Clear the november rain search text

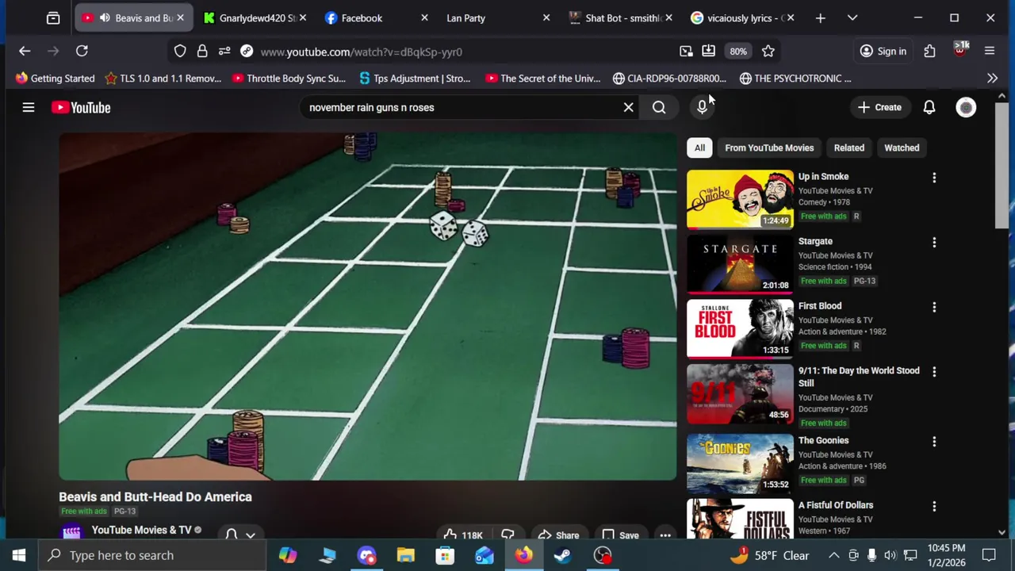click(x=628, y=107)
